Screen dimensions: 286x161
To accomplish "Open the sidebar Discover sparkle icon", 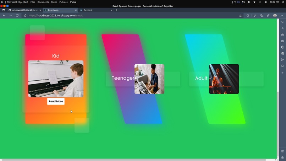I will 282,28.
